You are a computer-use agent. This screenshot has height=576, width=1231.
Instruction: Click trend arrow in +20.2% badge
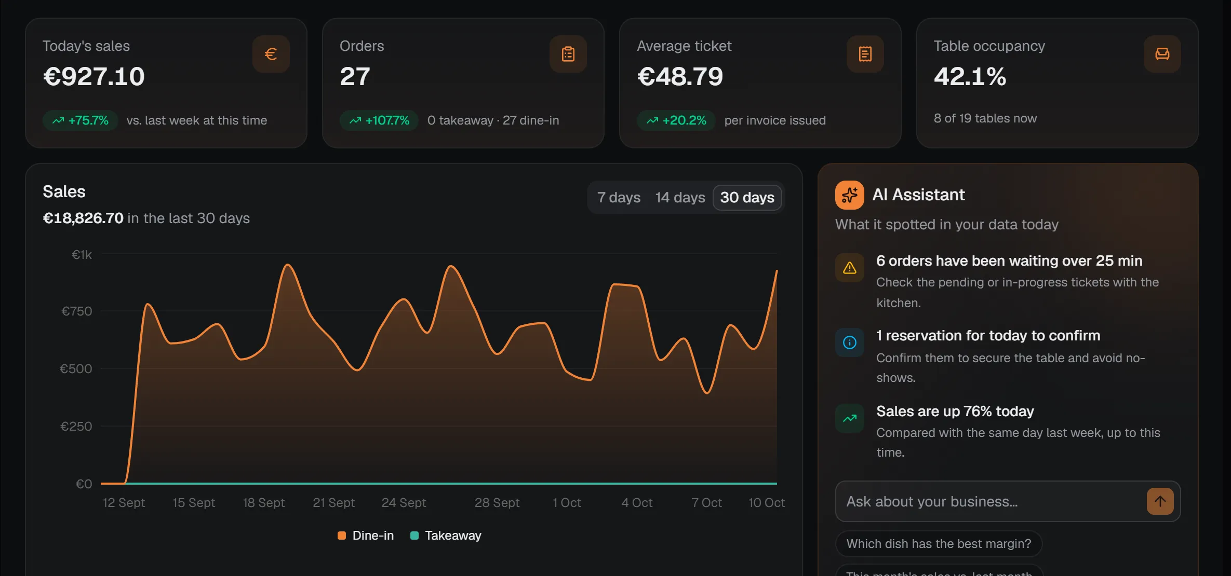coord(652,120)
